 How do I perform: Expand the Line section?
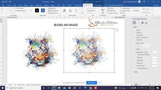pyautogui.click(x=135, y=72)
